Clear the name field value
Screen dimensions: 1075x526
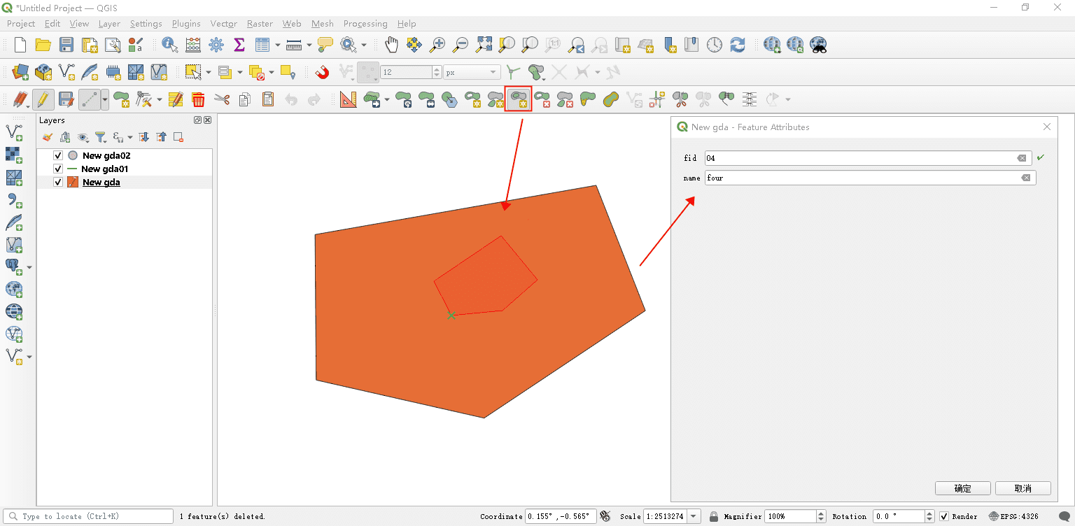[x=1026, y=178]
